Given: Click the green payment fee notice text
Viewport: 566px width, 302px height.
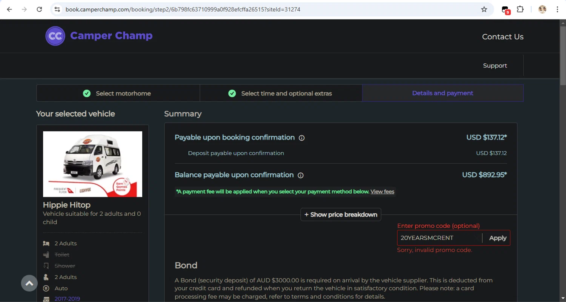Looking at the screenshot, I should [x=273, y=192].
